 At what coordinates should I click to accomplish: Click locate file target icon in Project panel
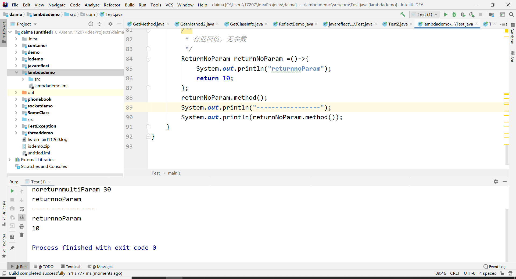(91, 24)
